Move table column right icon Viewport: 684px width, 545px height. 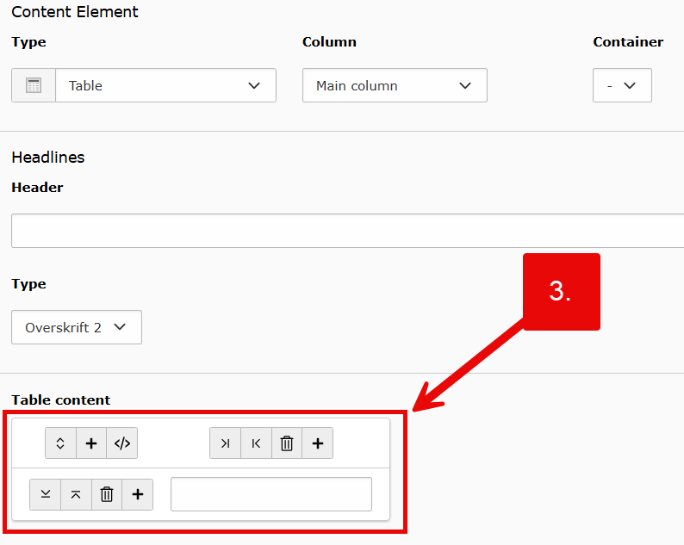tap(225, 443)
